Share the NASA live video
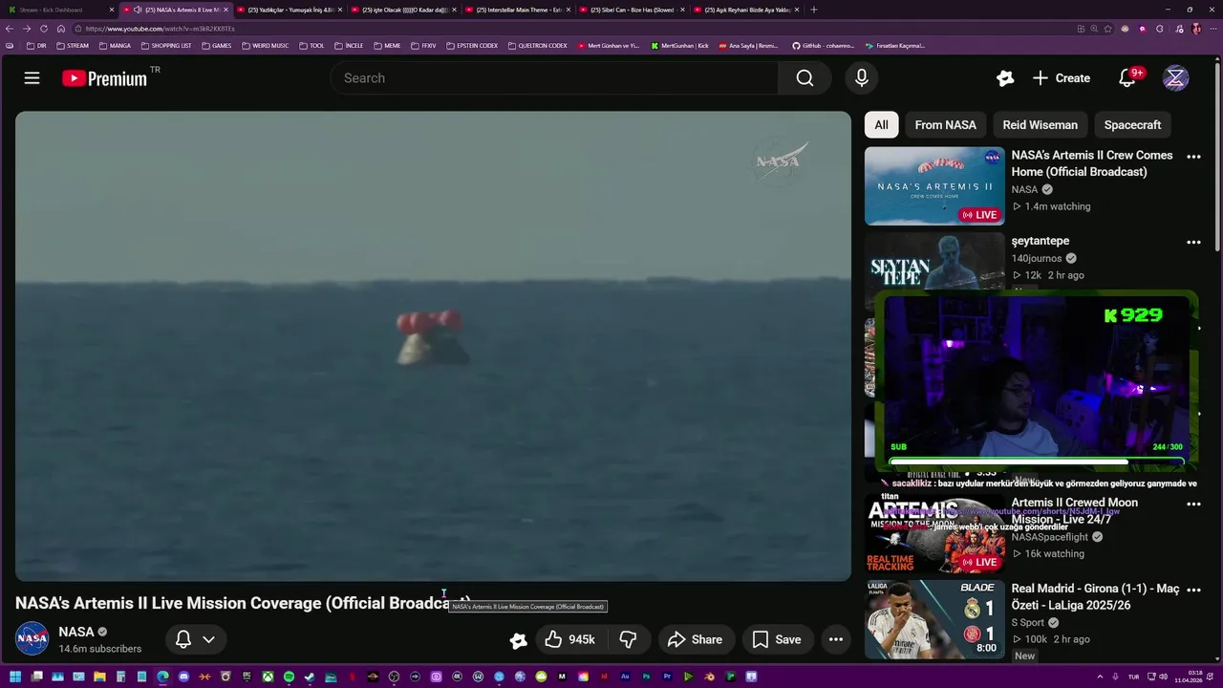The width and height of the screenshot is (1223, 688). [695, 639]
